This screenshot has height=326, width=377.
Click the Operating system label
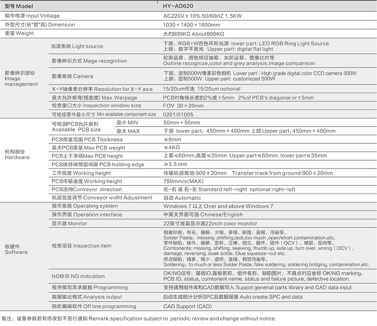[x=85, y=206]
